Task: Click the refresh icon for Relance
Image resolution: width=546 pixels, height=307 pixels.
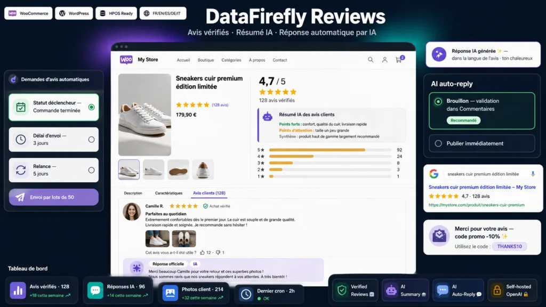Action: tap(21, 170)
